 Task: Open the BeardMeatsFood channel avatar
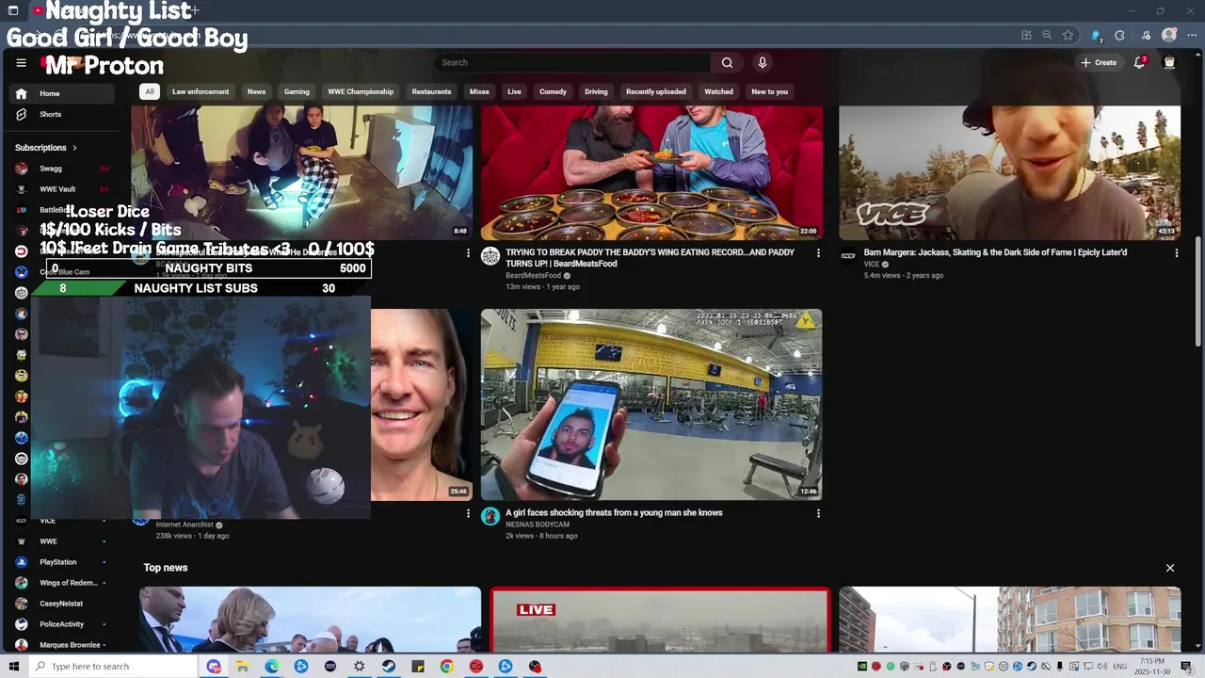pyautogui.click(x=490, y=256)
